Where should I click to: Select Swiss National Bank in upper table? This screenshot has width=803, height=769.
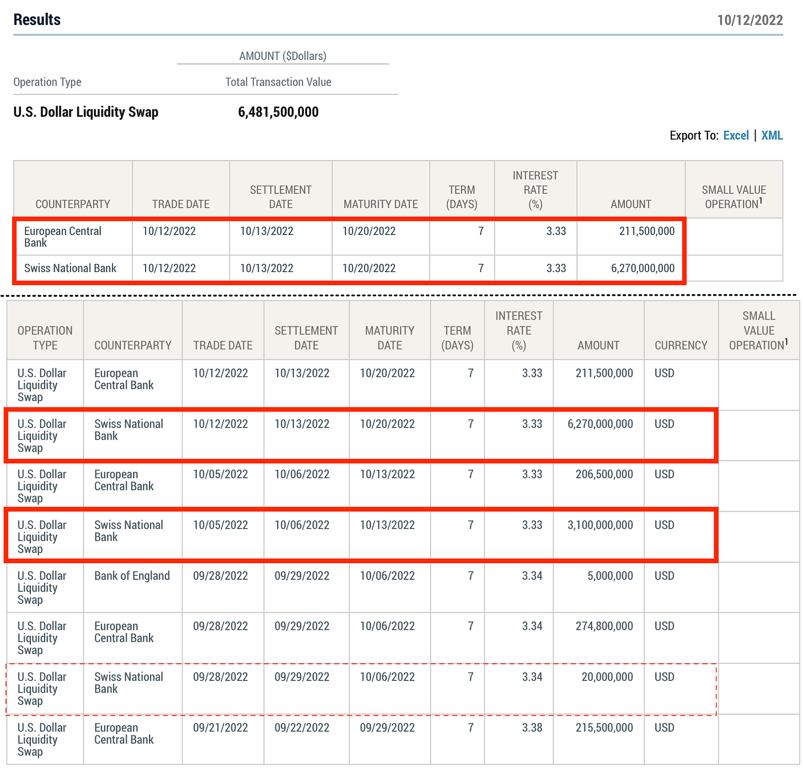(x=70, y=268)
